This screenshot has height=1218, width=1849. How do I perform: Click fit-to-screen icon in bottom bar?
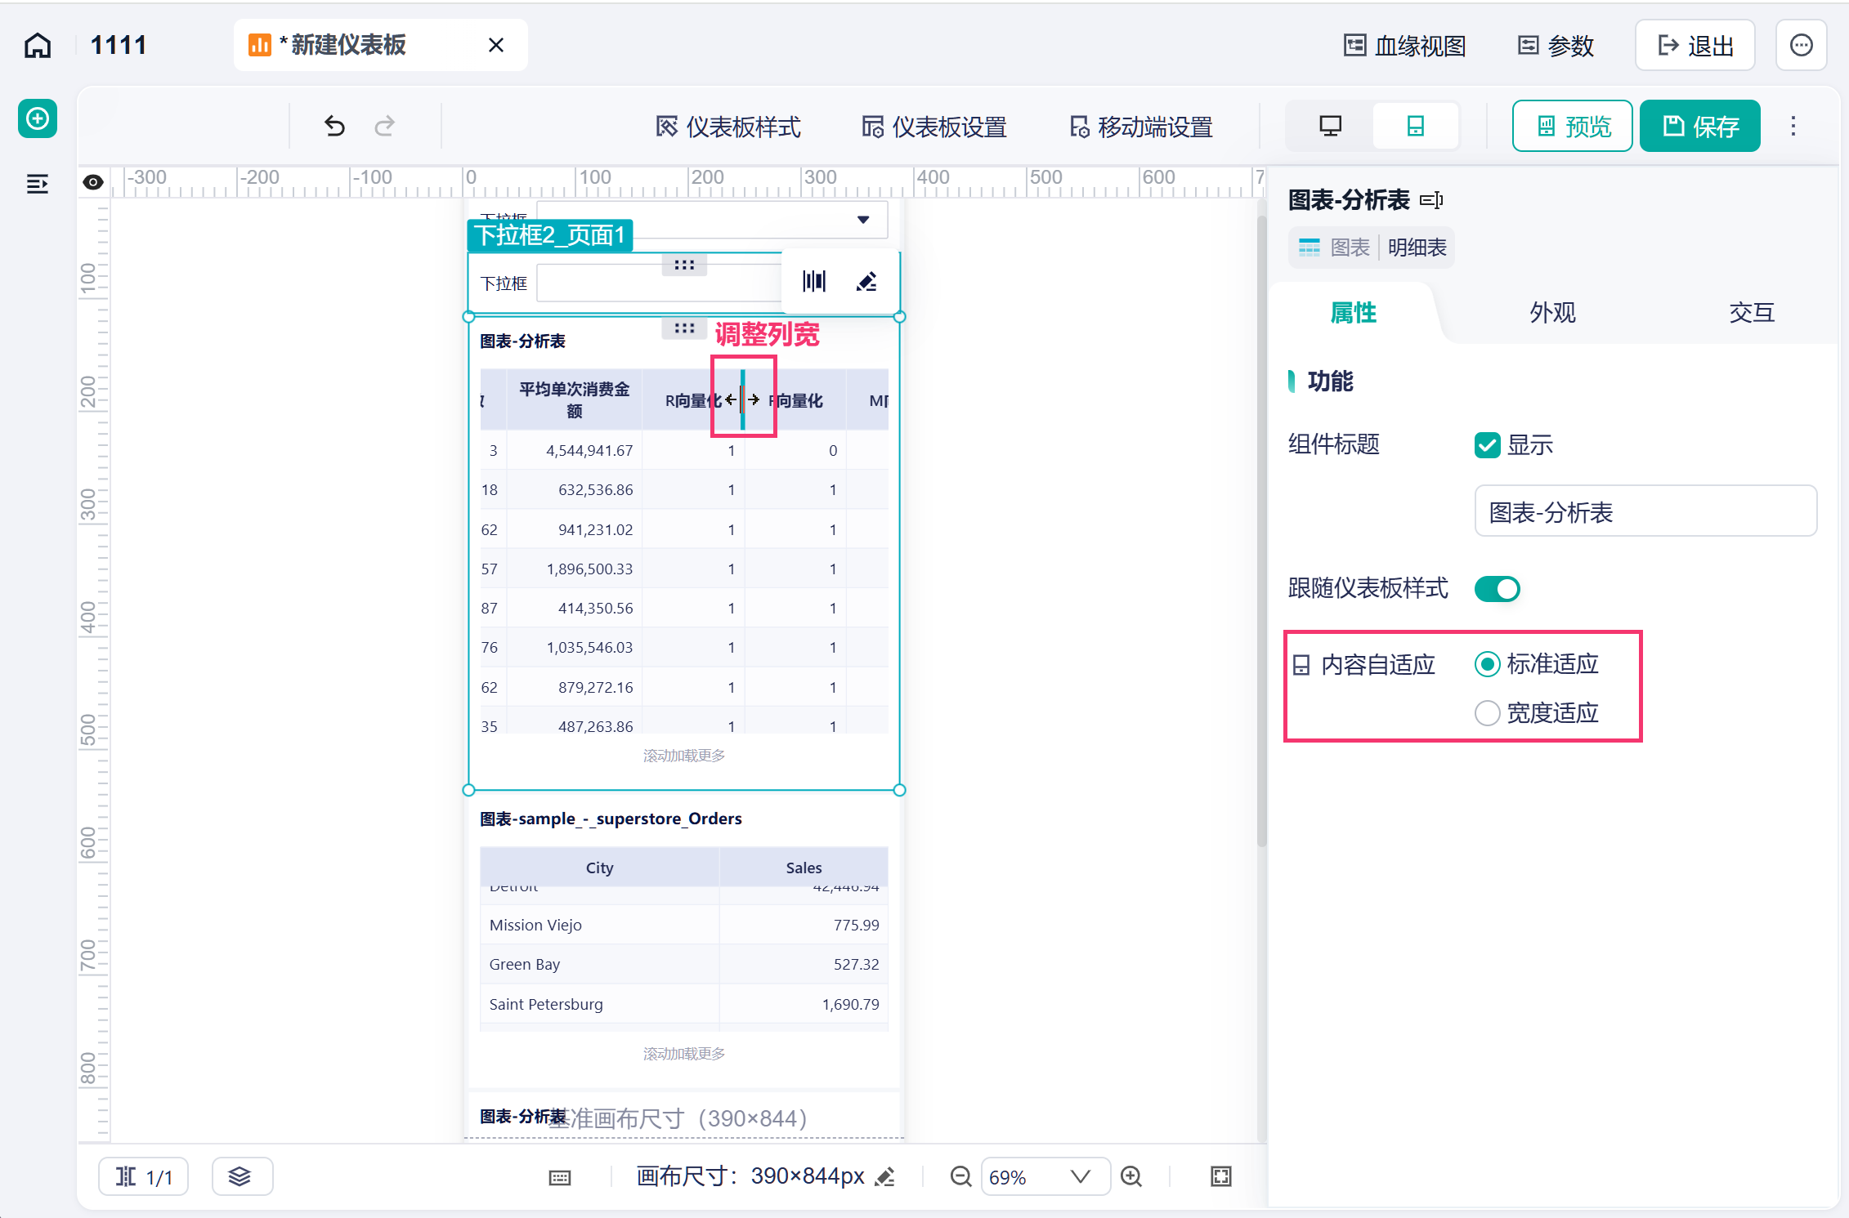[1220, 1176]
